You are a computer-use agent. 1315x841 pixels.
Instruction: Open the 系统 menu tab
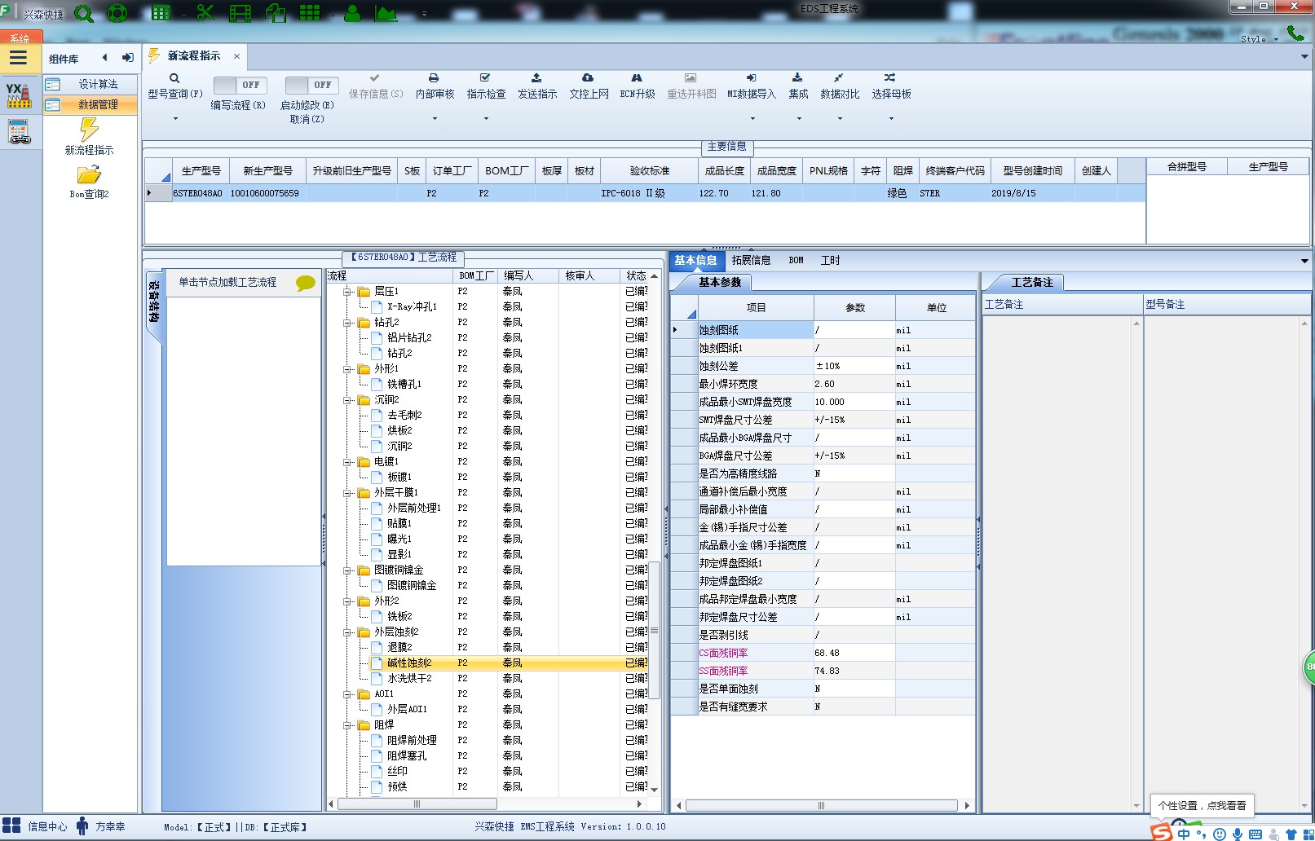(20, 38)
